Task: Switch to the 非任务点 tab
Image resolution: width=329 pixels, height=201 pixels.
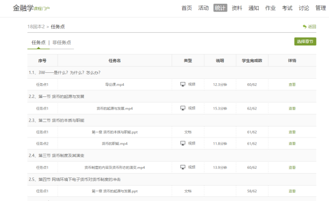Action: (x=61, y=43)
